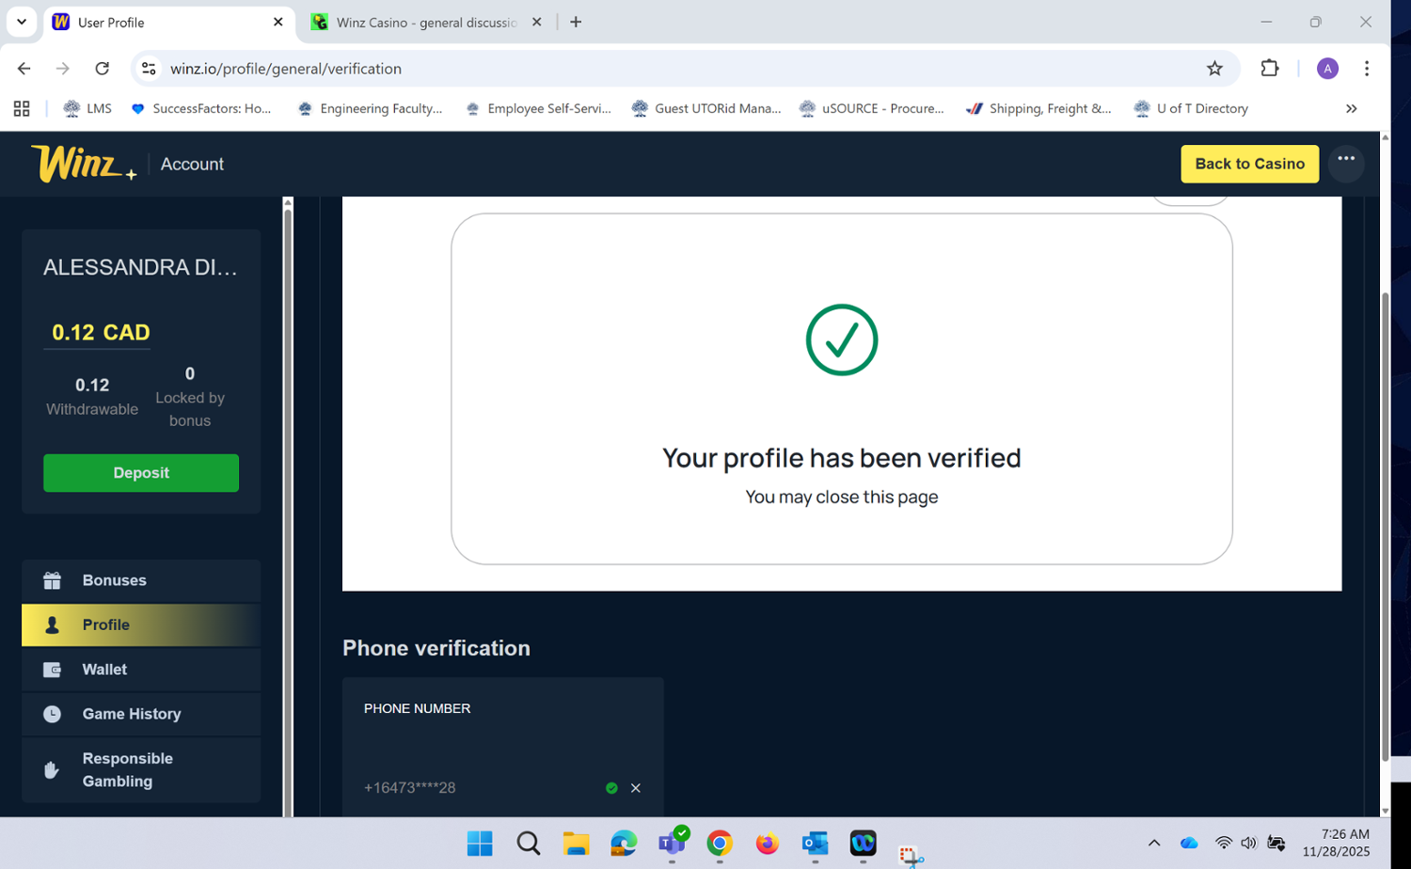This screenshot has height=869, width=1411.
Task: Switch to the Winz Casino discussion tab
Action: (426, 23)
